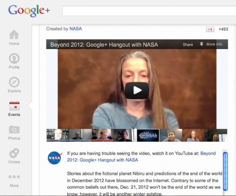Open the Circles icon
Screen dimensions: 236x196
(x=14, y=153)
